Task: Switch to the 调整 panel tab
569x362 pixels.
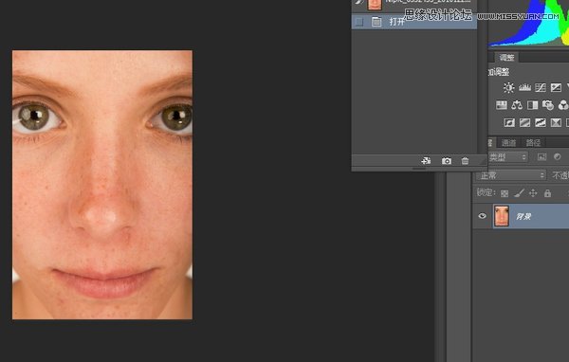Action: 506,57
